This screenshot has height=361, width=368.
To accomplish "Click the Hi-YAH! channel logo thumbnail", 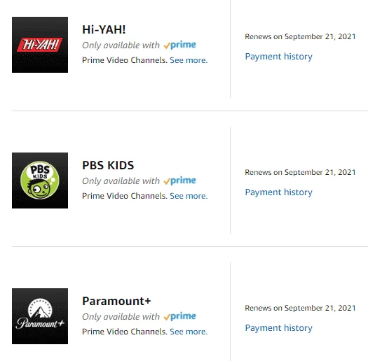I will point(40,45).
